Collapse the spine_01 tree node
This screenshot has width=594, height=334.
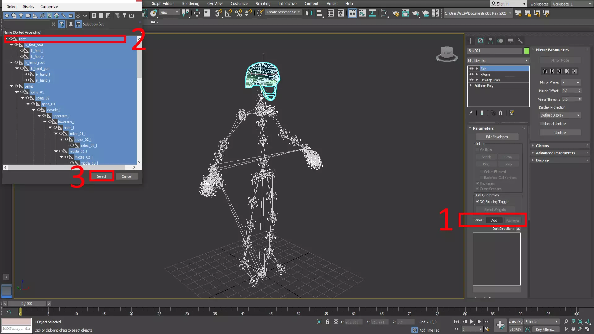pyautogui.click(x=17, y=92)
